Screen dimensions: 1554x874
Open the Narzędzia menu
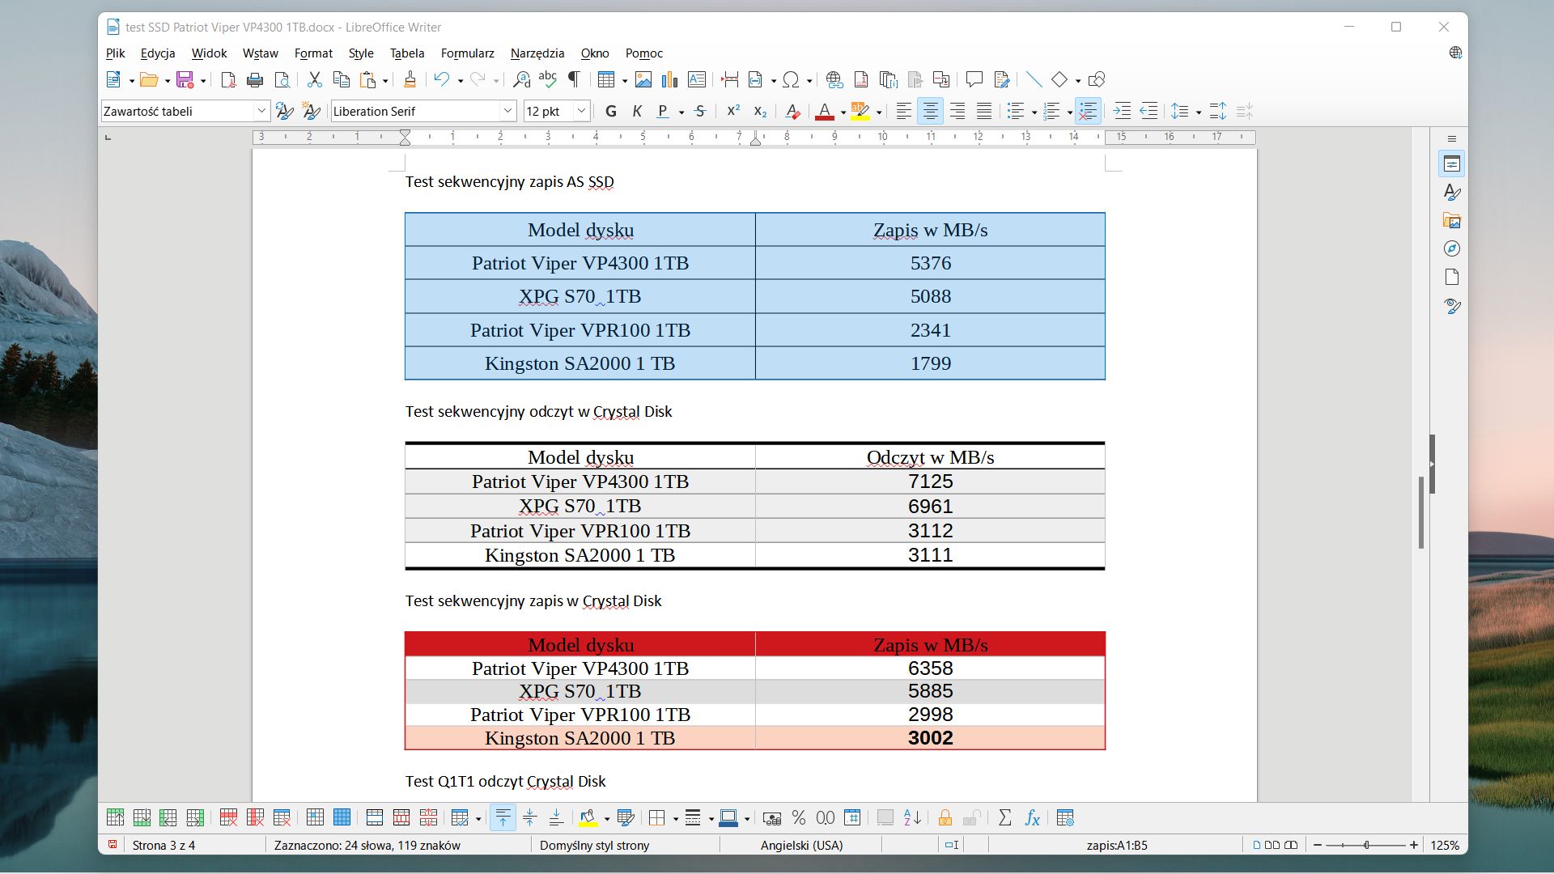pos(537,53)
